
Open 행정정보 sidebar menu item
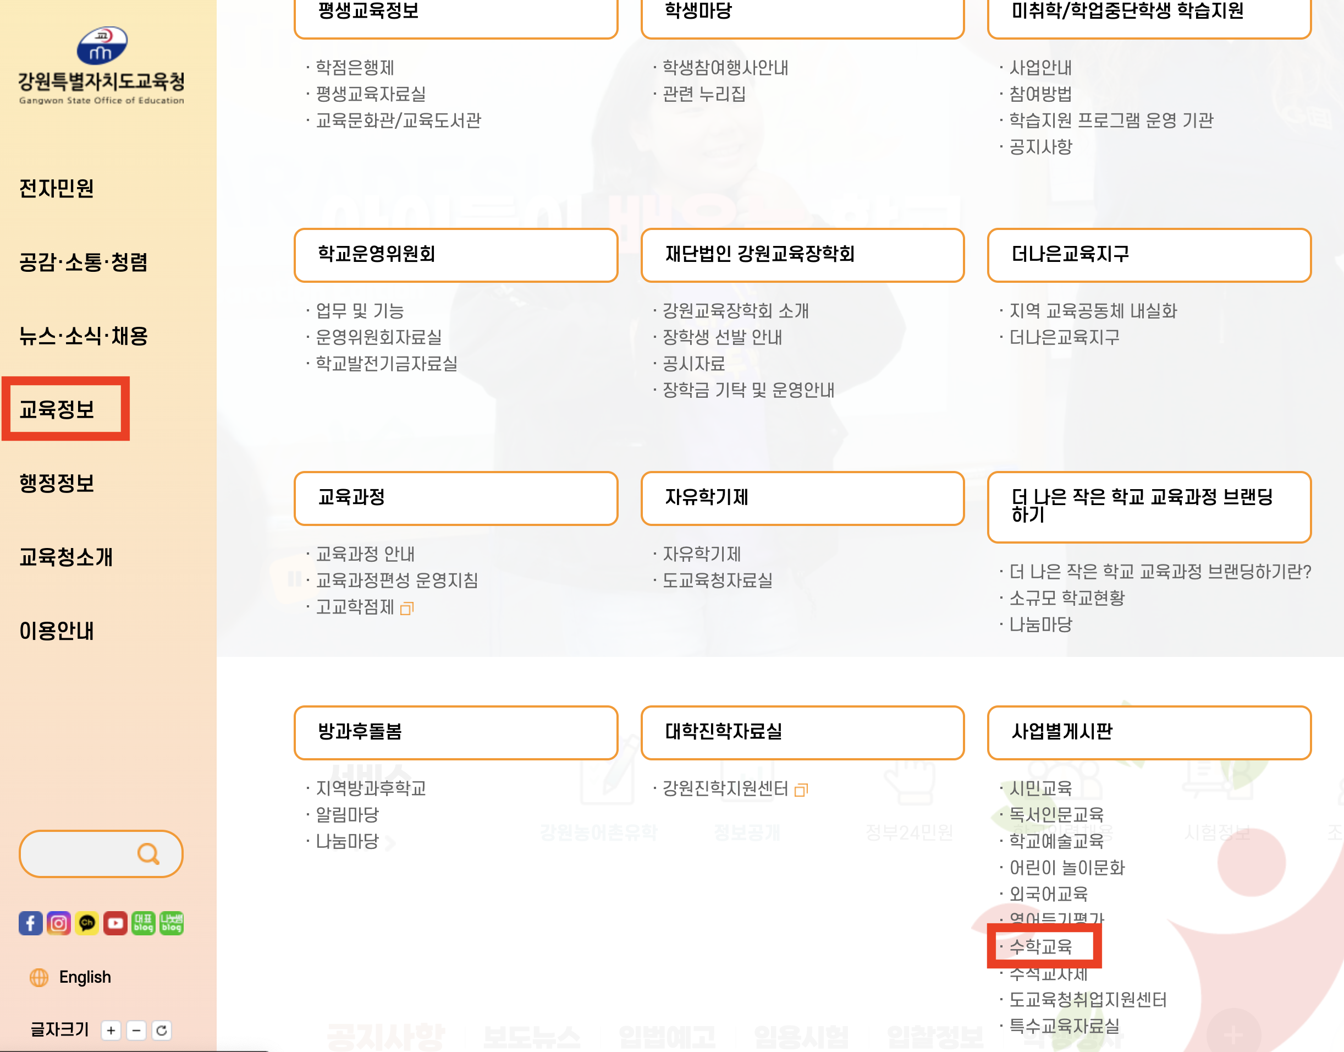(57, 483)
